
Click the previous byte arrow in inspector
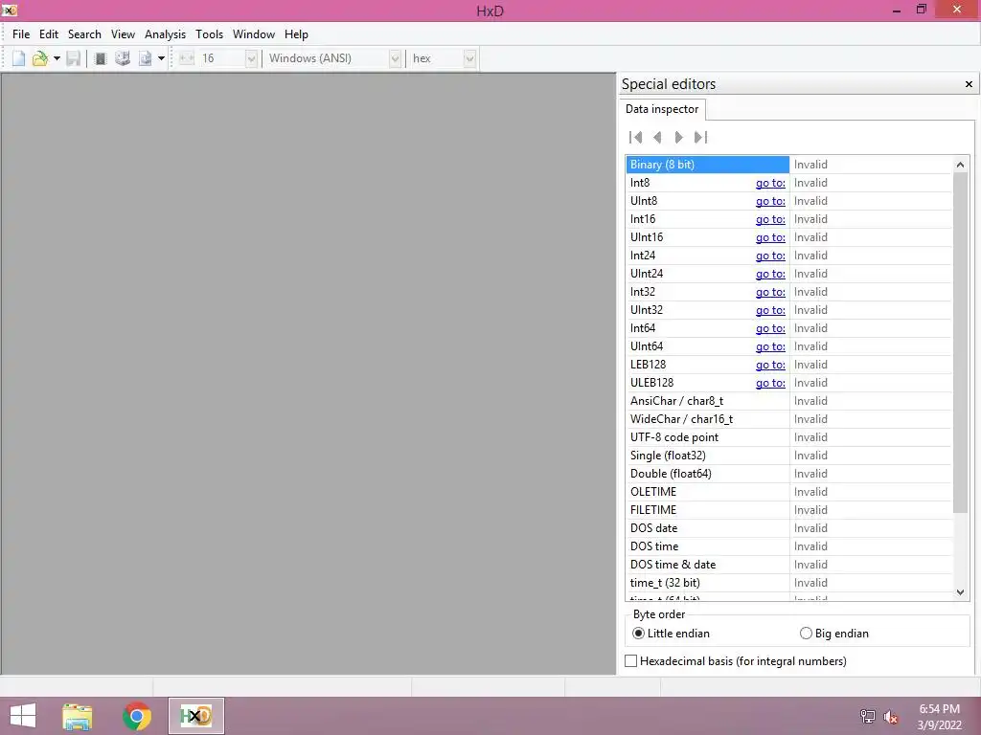[657, 137]
